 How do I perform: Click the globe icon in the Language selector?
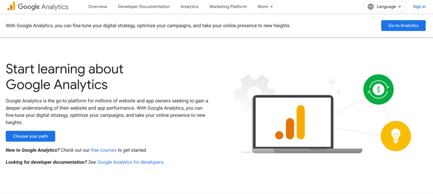[x=370, y=7]
